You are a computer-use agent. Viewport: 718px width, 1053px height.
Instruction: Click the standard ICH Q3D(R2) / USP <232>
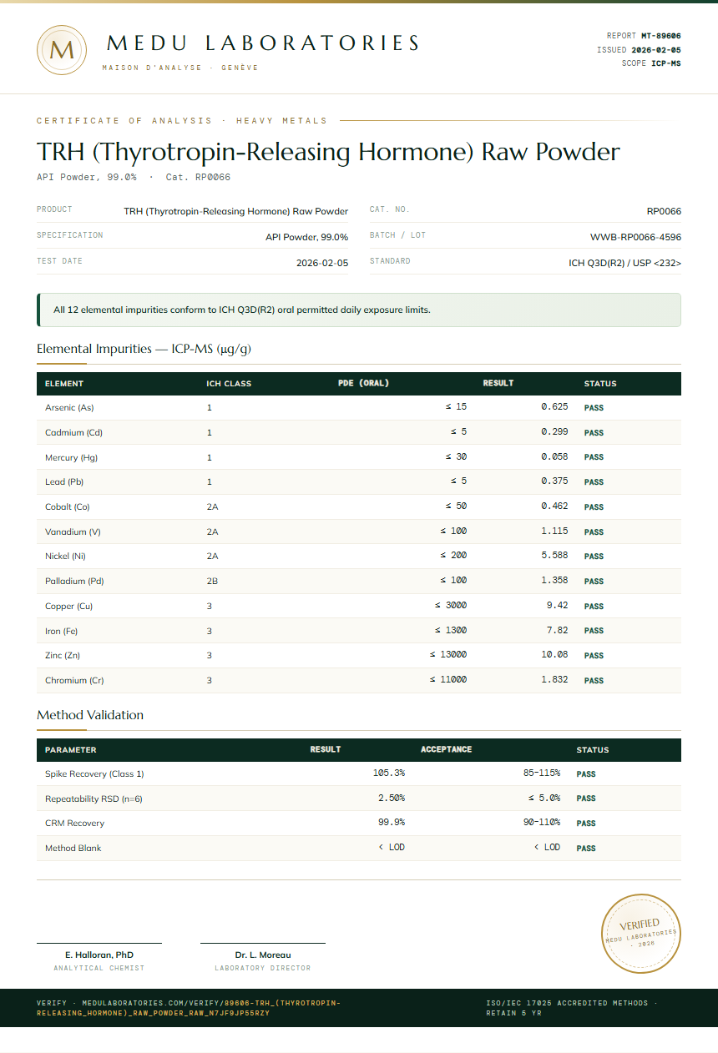pos(624,263)
